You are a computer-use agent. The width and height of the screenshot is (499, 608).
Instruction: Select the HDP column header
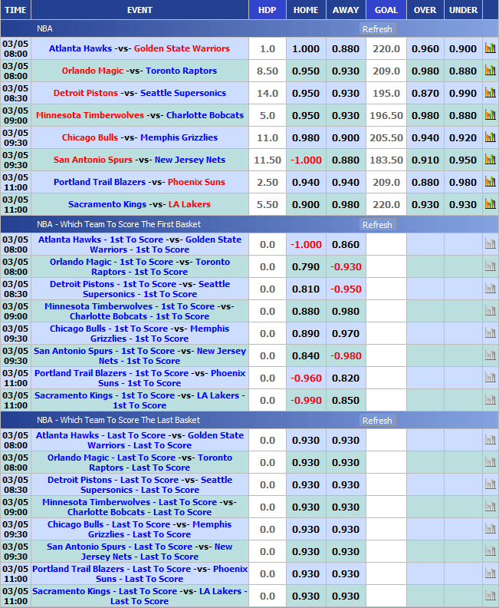click(x=267, y=10)
